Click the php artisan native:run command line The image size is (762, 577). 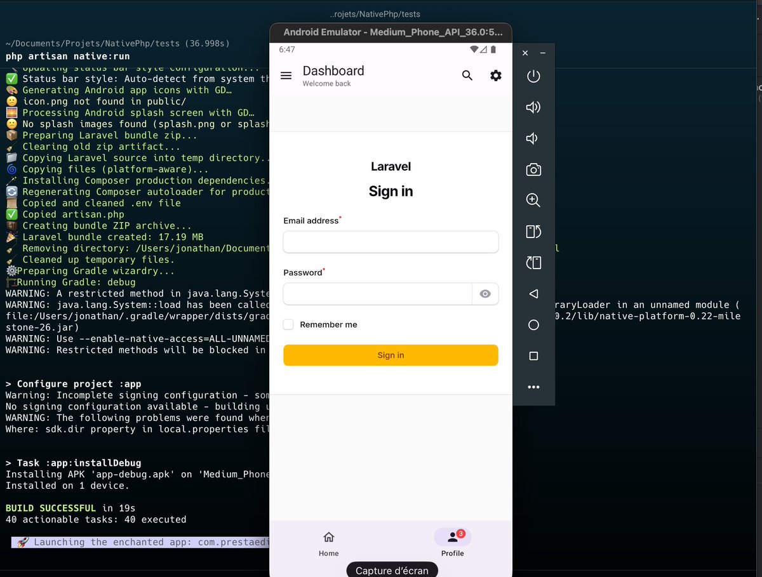67,56
